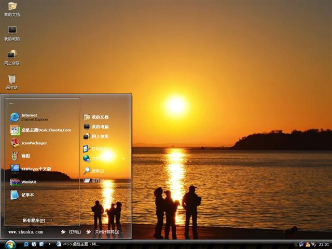Open 我的文档 desktop icon

click(x=12, y=8)
